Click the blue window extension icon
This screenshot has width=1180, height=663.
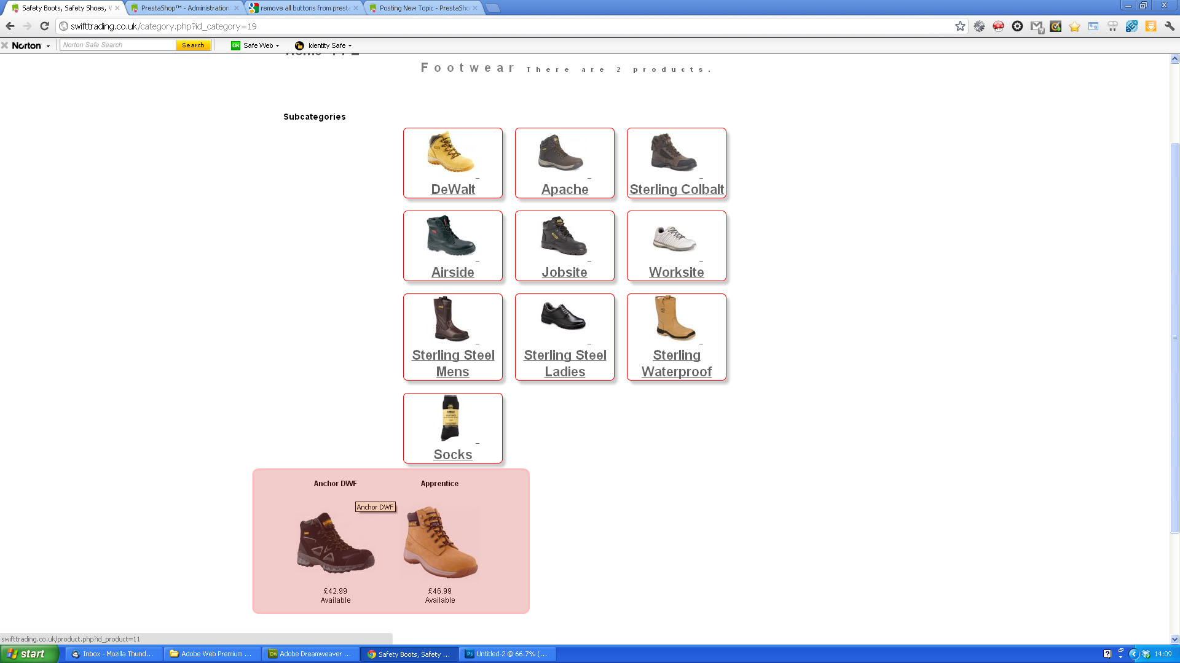(x=1093, y=26)
